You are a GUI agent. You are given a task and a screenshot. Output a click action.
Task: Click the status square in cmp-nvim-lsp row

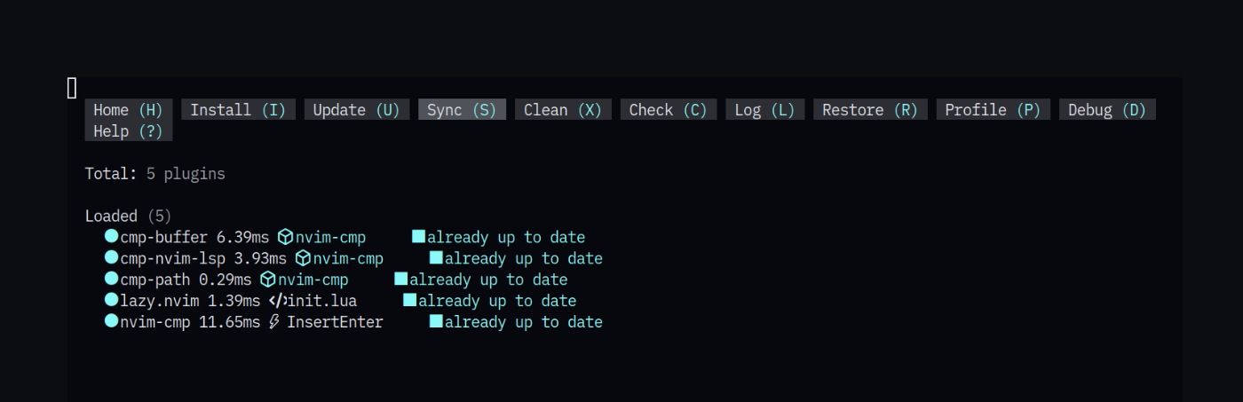pyautogui.click(x=436, y=257)
